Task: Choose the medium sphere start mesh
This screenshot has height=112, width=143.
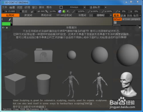Action: 100,55
